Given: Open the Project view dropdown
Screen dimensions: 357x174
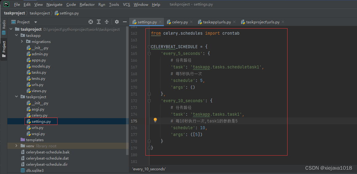Looking at the screenshot, I should click(x=35, y=22).
